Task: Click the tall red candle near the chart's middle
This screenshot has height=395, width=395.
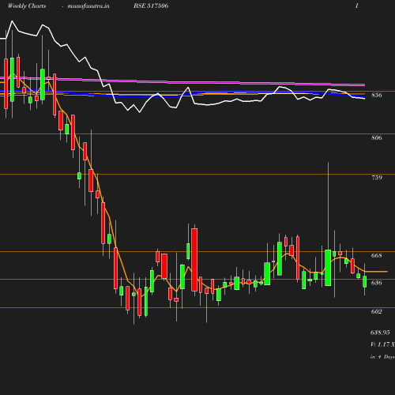Action: [x=194, y=260]
